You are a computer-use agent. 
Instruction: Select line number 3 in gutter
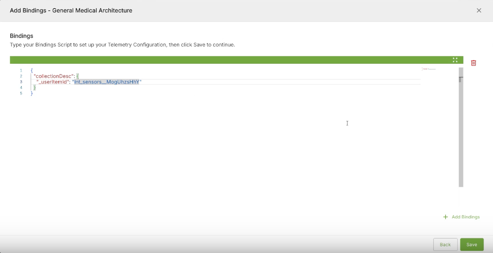(21, 82)
